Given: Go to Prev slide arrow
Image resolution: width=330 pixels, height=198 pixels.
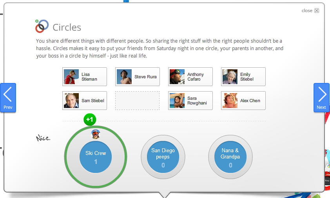Looking at the screenshot, I should pos(8,97).
